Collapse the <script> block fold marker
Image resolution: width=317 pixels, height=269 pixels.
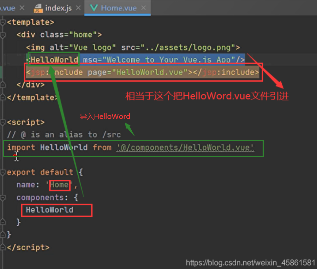pos(2,122)
